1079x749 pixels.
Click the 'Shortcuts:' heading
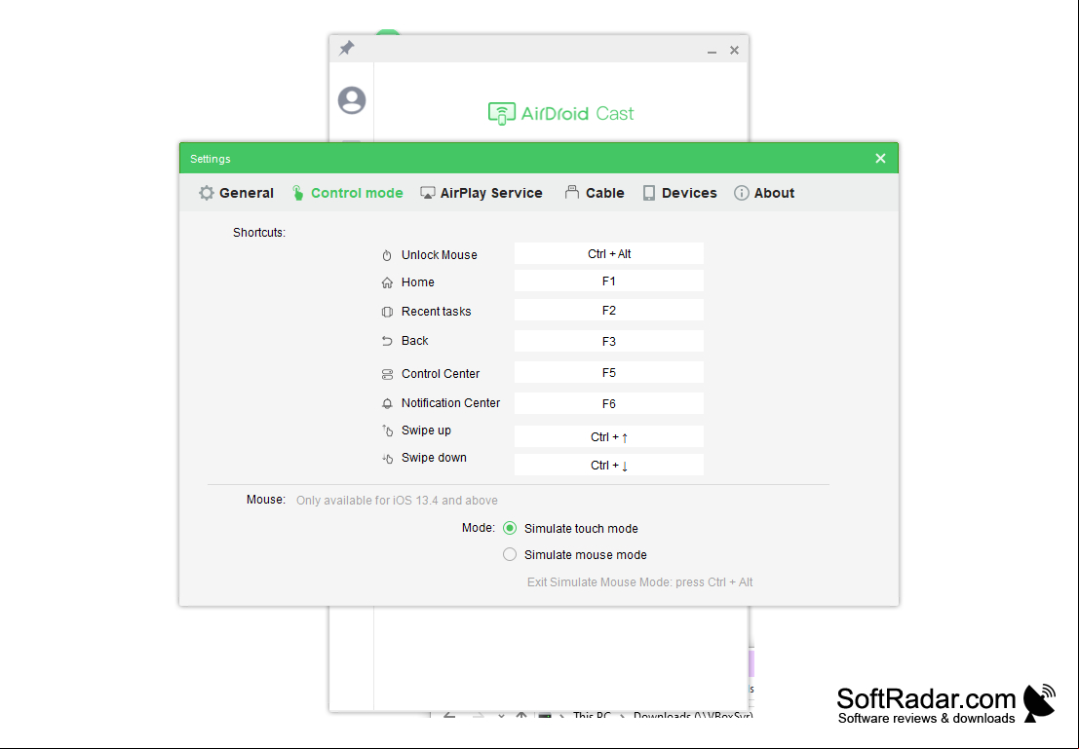tap(259, 233)
